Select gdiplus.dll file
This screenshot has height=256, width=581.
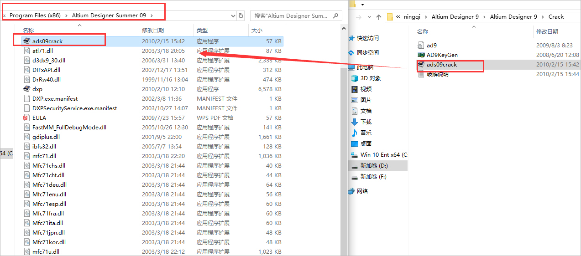[46, 137]
